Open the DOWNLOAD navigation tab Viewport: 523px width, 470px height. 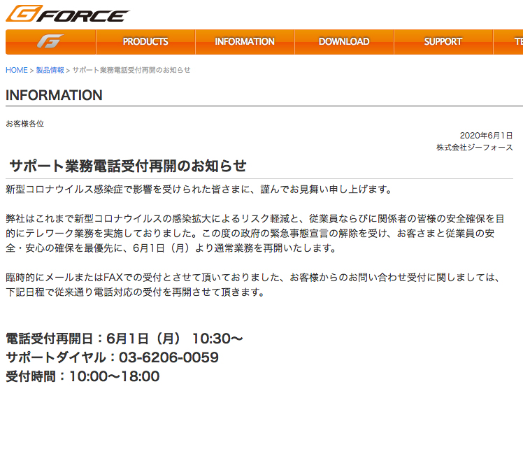pos(344,42)
